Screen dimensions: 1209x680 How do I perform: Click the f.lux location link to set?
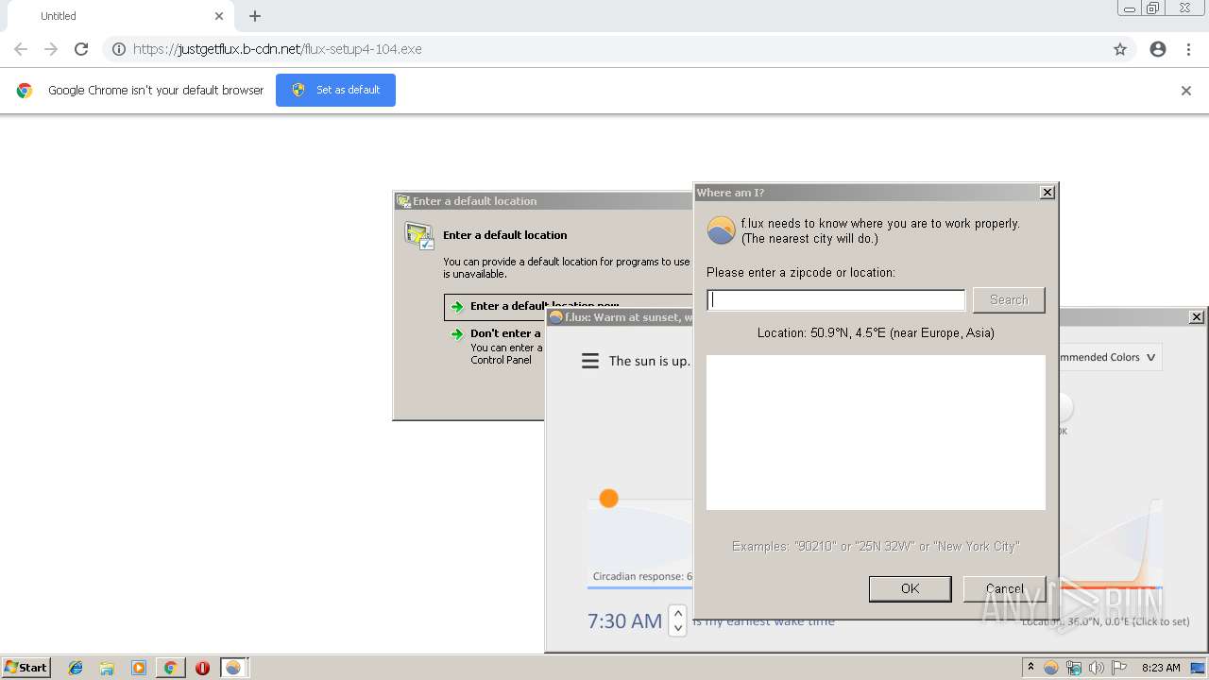(1105, 621)
